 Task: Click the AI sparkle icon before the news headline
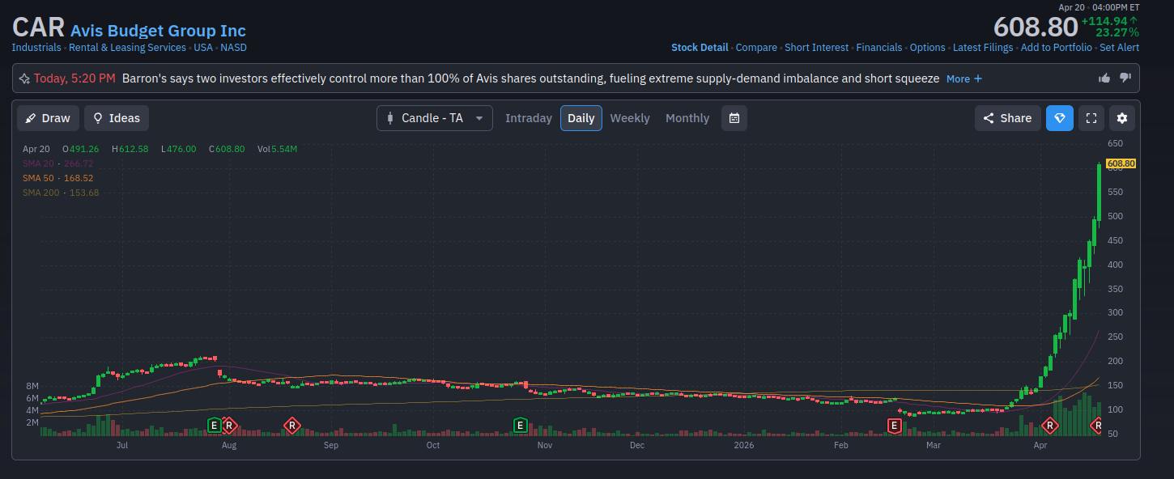(24, 78)
